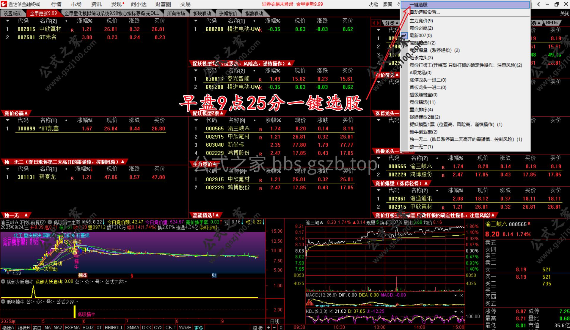This screenshot has width=570, height=330.
Task: Close the KDJ indicator sub-panel
Action: pos(462,312)
